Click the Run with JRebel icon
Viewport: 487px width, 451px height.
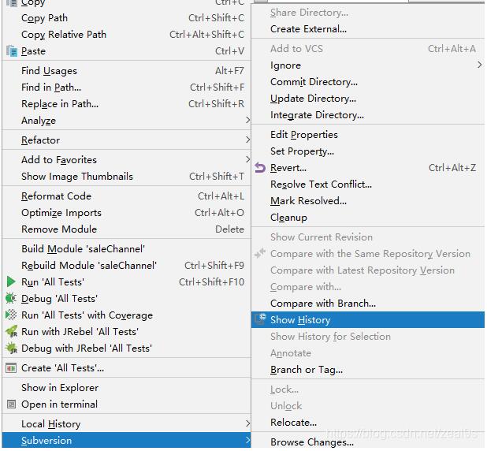[x=11, y=332]
